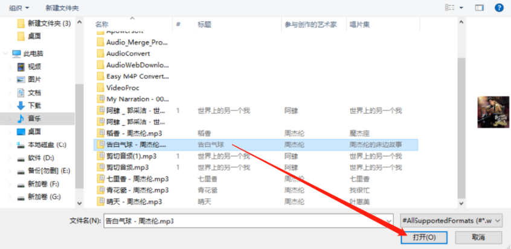Expand 本地磁盘 (C:) node
Viewport: 511px width, 249px height.
(x=10, y=145)
